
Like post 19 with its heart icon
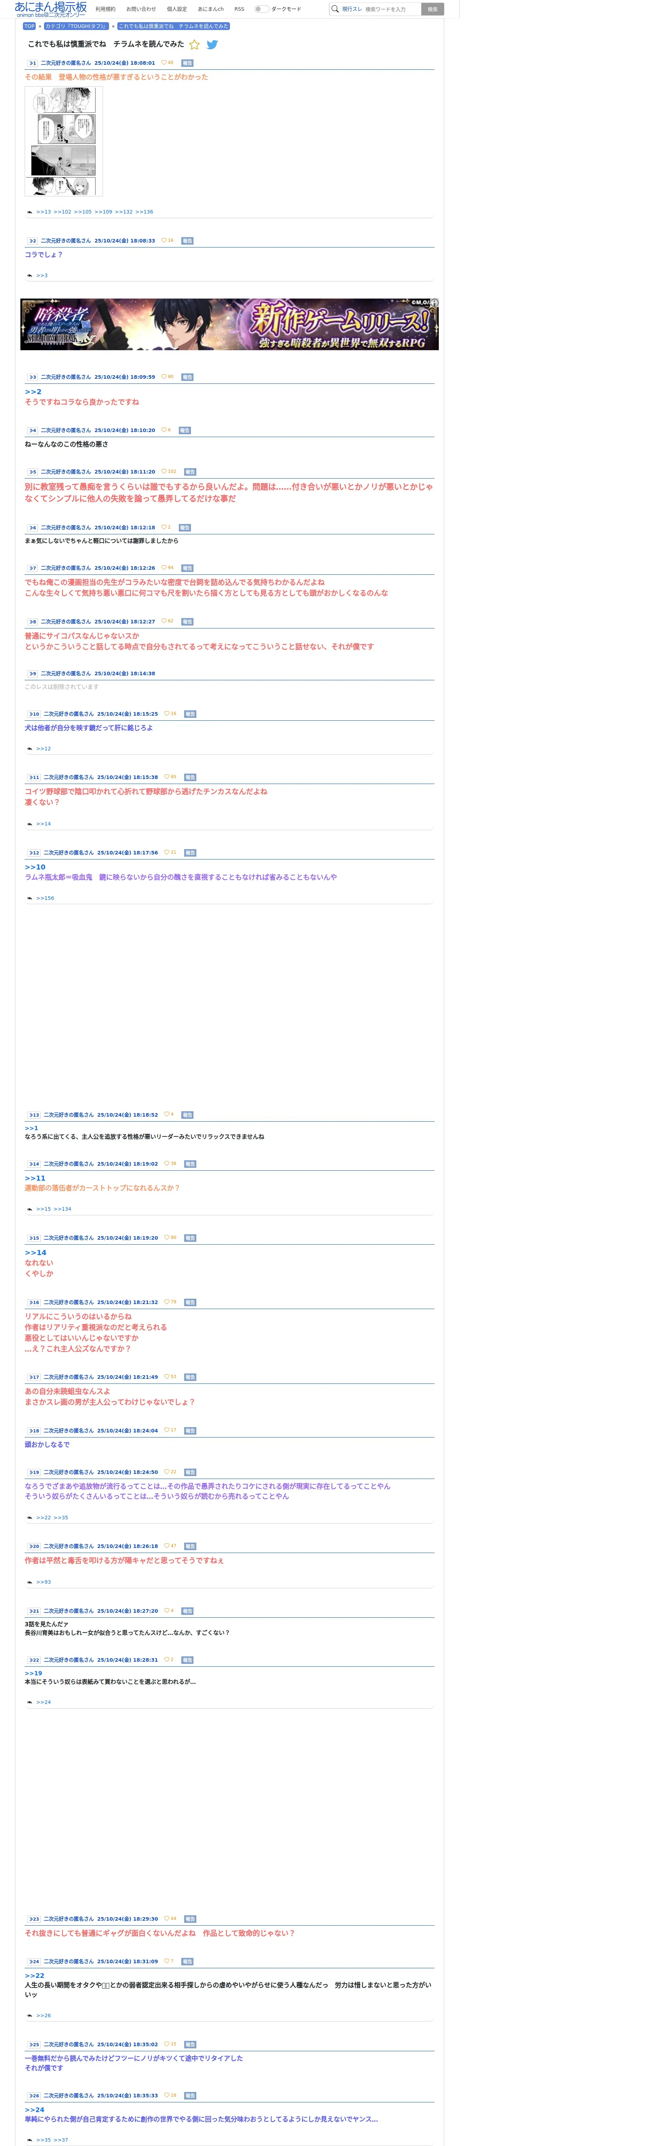click(x=167, y=1472)
